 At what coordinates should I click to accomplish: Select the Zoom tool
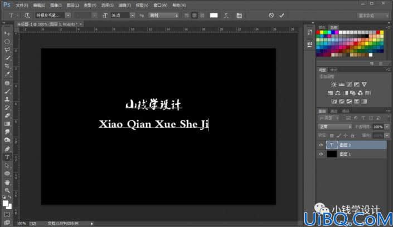pyautogui.click(x=7, y=190)
